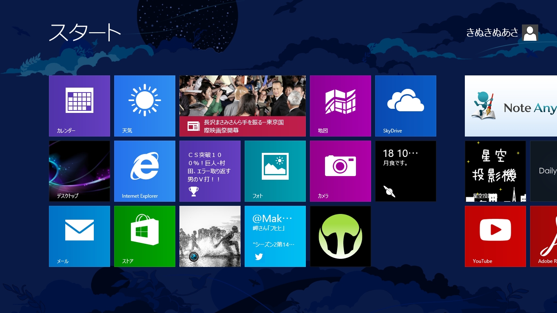Image resolution: width=557 pixels, height=313 pixels.
Task: Click the user account picture
Action: click(x=530, y=33)
